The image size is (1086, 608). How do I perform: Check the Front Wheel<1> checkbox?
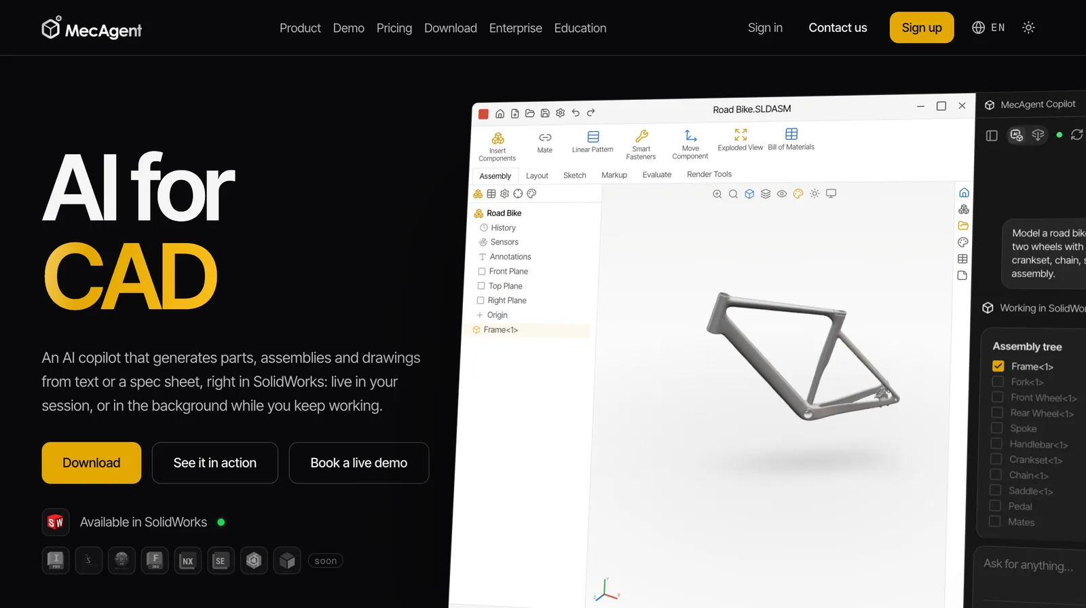point(997,397)
